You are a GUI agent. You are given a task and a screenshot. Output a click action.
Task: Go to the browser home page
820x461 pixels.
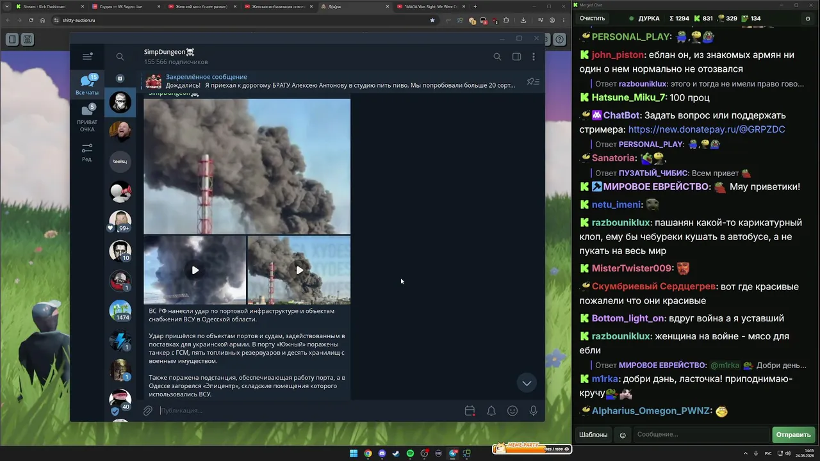(x=43, y=20)
